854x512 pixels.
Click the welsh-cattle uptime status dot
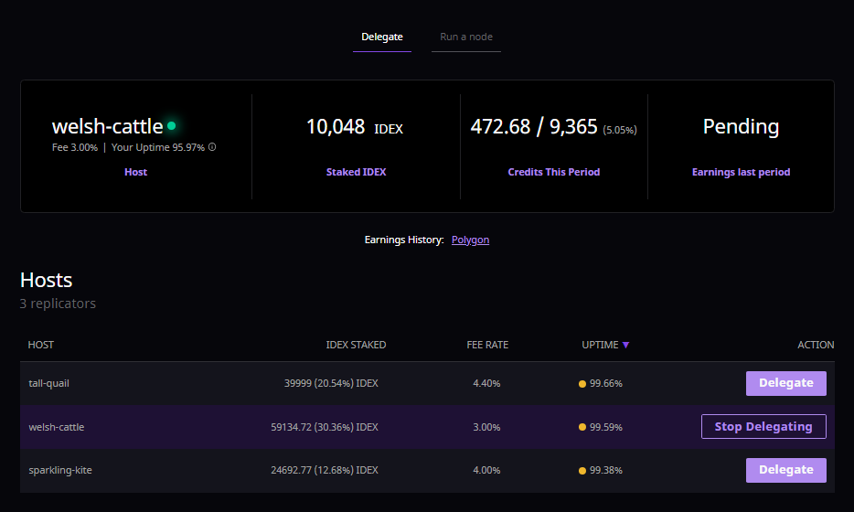pos(582,428)
